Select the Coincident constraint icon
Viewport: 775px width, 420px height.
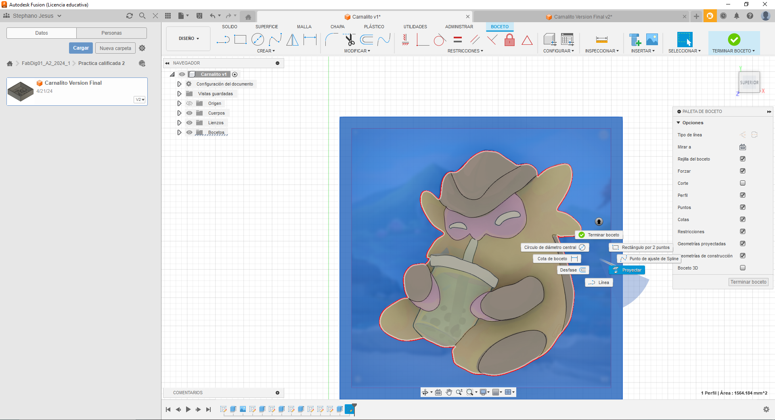click(423, 40)
